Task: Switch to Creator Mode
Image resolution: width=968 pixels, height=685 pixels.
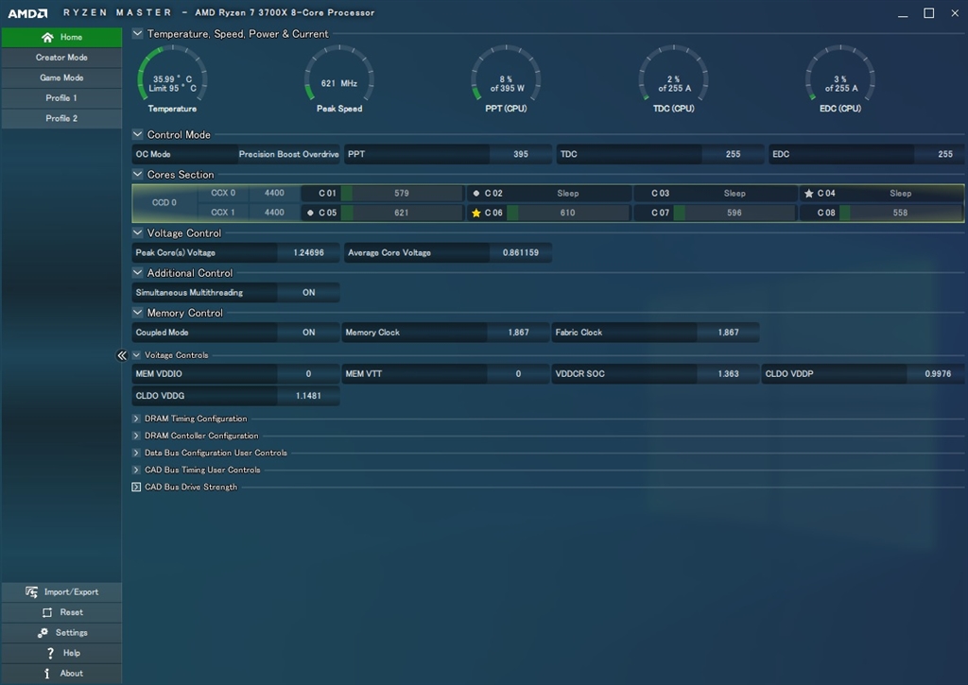Action: tap(61, 58)
